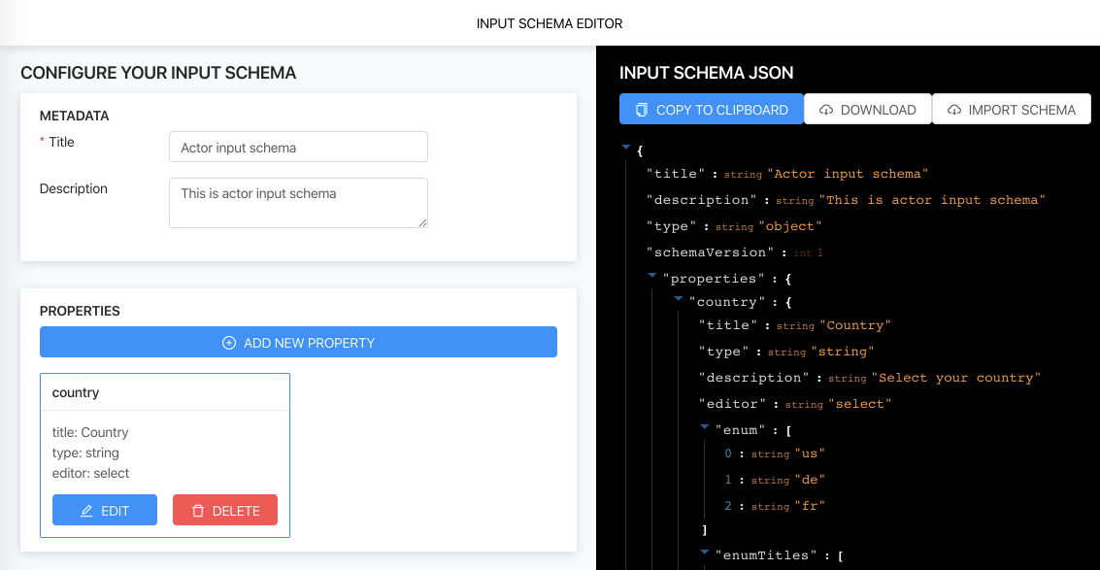Image resolution: width=1100 pixels, height=570 pixels.
Task: Collapse the properties node in the JSON tree
Action: [x=651, y=275]
